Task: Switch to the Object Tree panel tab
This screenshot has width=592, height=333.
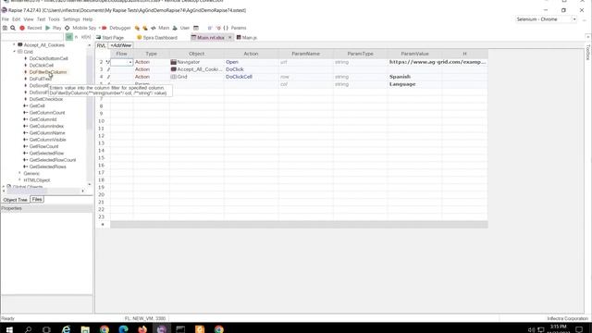Action: pos(15,200)
